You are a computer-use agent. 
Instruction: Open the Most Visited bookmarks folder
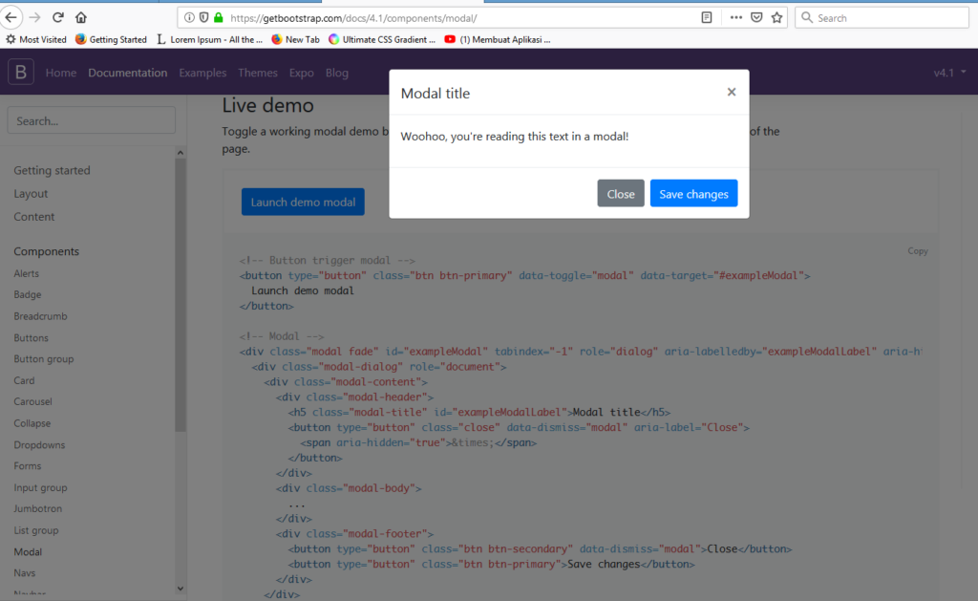click(36, 39)
